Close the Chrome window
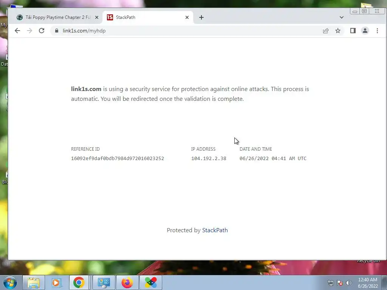Screen dimensions: 387x290 tap(377, 11)
